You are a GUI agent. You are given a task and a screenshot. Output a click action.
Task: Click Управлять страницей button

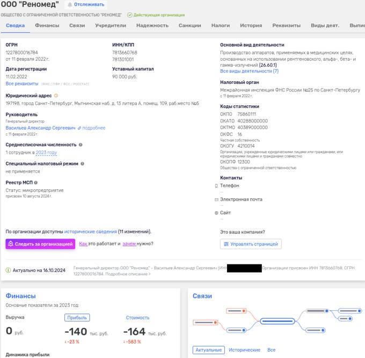tap(251, 244)
